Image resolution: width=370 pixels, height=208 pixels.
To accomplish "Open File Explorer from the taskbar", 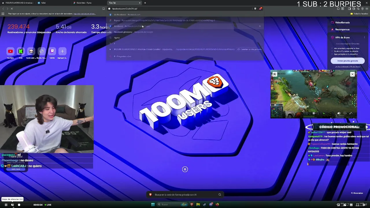I will tap(198, 205).
